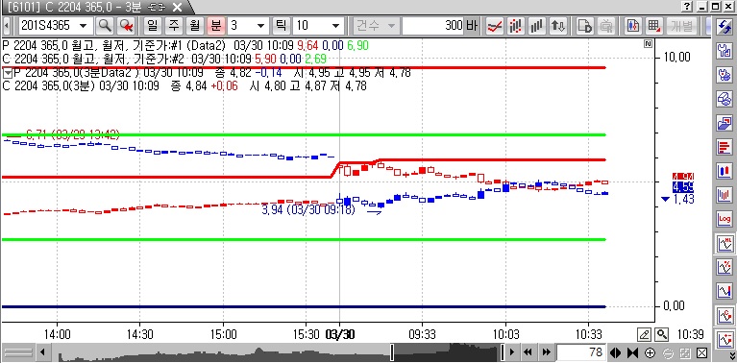Toggle the 일 (daily) period button
737x363 pixels.
pyautogui.click(x=152, y=25)
